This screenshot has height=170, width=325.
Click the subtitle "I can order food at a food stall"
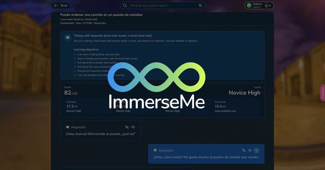pos(79,19)
